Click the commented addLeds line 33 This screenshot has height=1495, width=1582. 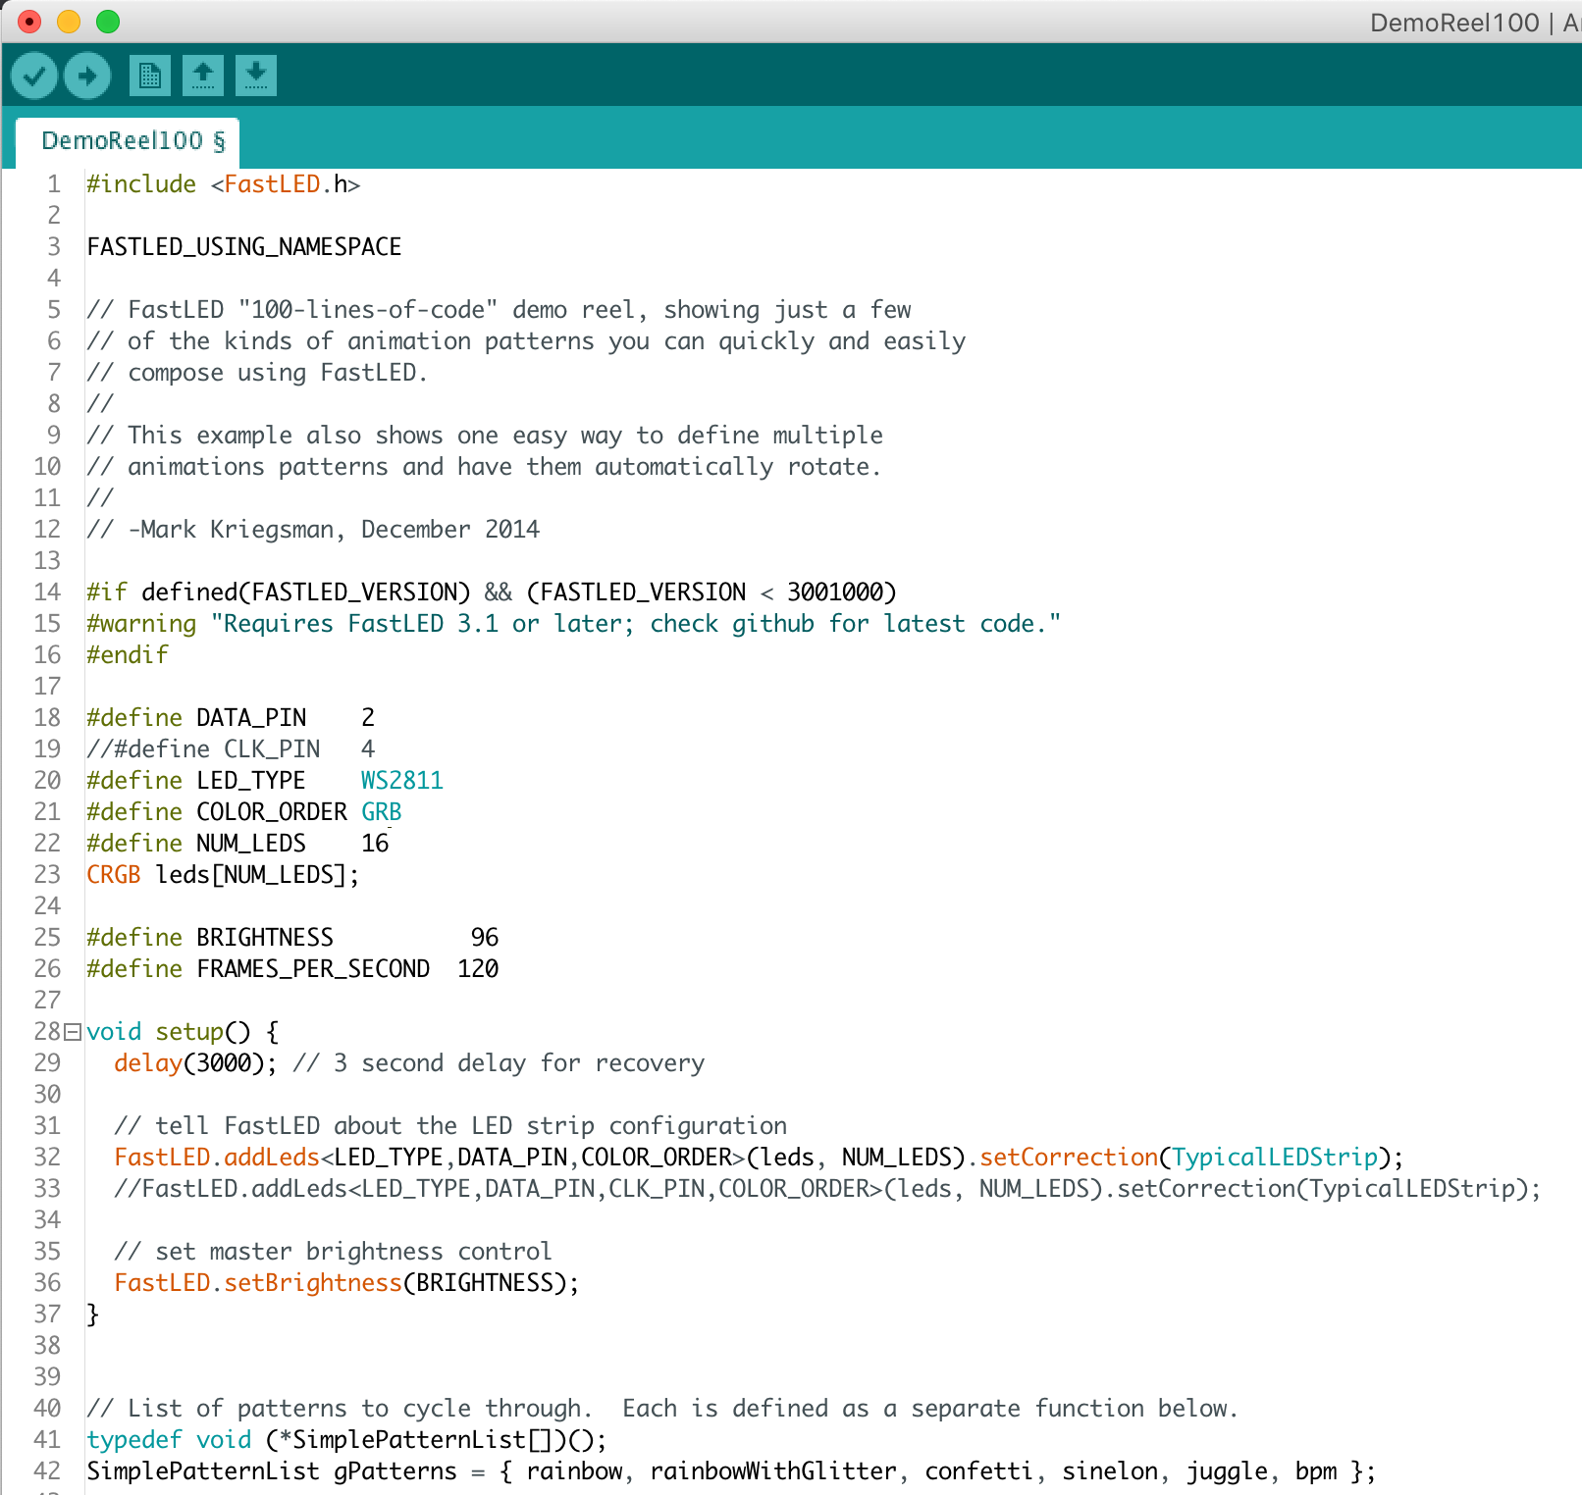pyautogui.click(x=827, y=1189)
